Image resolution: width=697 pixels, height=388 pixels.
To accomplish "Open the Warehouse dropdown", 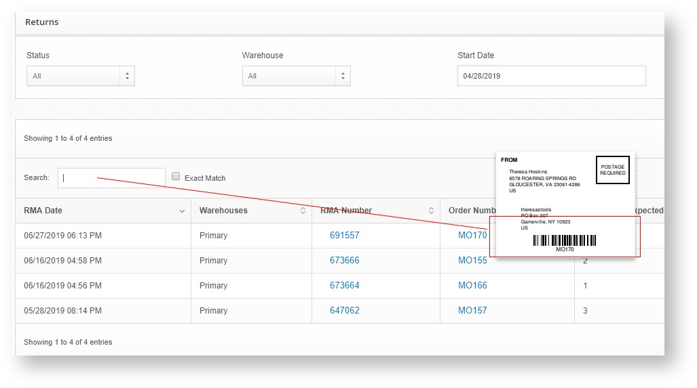I will click(x=297, y=76).
